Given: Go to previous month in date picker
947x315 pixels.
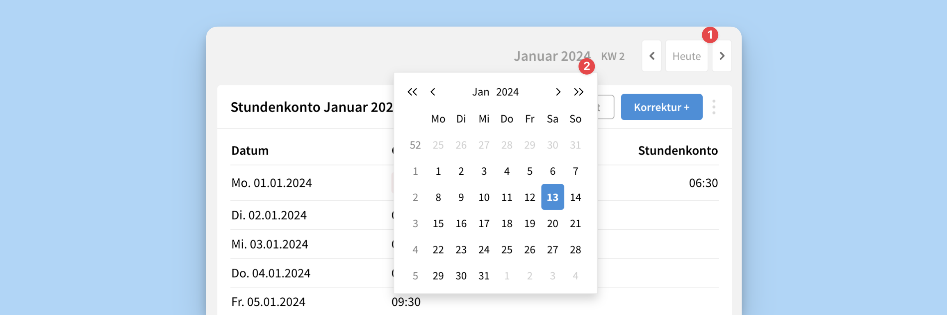Looking at the screenshot, I should click(433, 92).
